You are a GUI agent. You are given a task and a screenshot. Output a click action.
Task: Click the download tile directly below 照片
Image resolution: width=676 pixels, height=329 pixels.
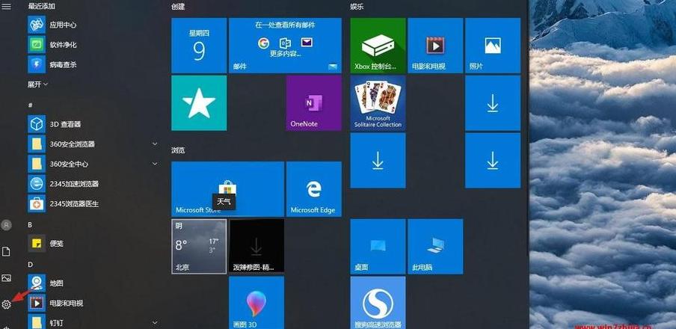pyautogui.click(x=493, y=102)
